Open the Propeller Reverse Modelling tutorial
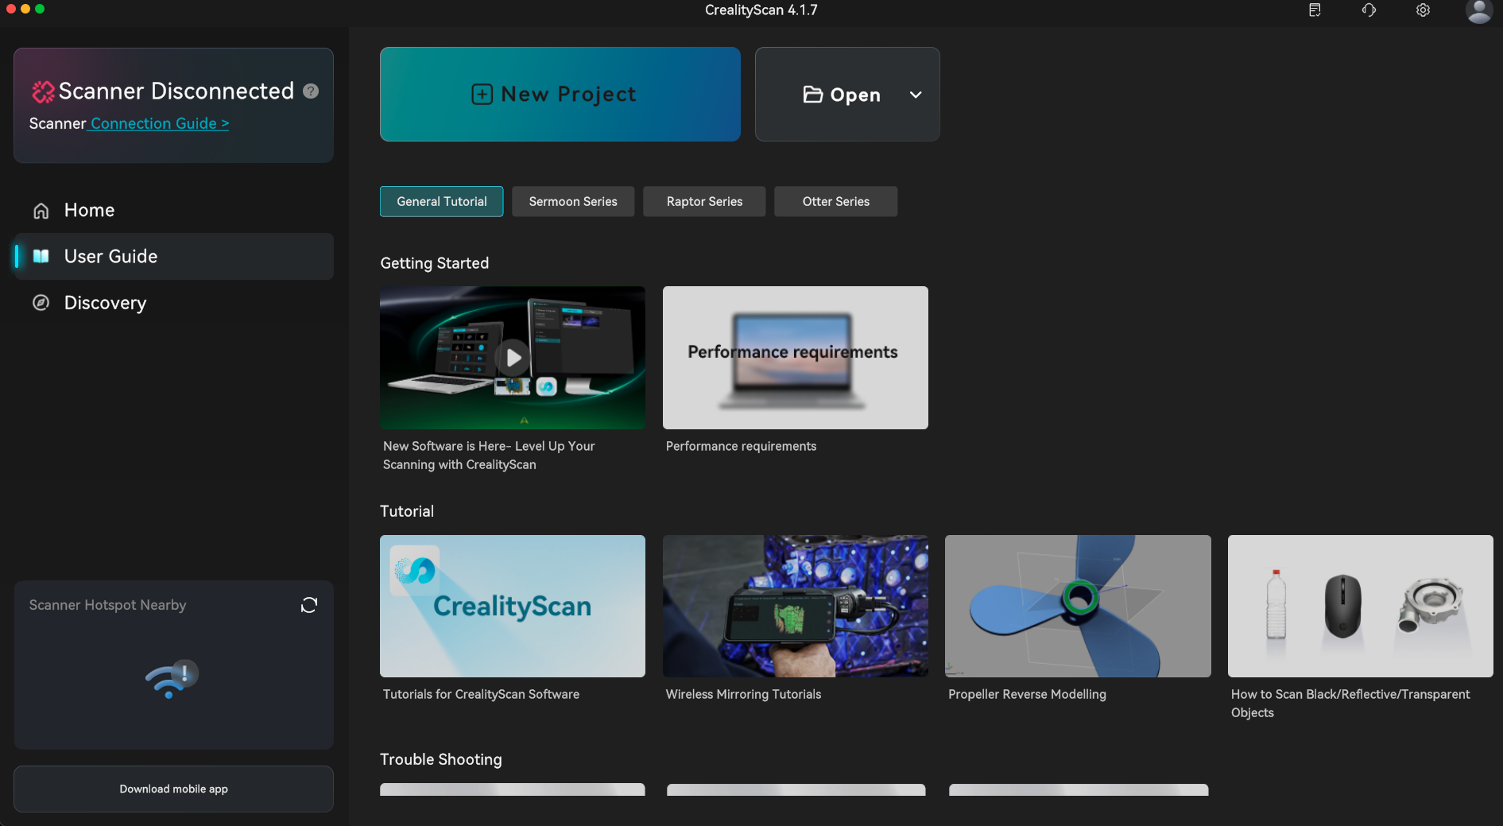The image size is (1503, 826). [x=1077, y=606]
